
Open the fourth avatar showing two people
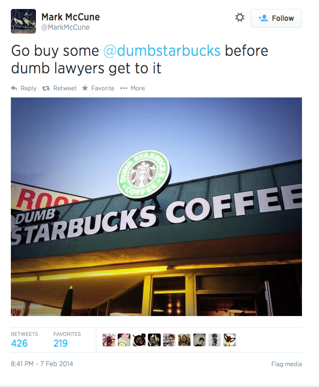tap(155, 340)
